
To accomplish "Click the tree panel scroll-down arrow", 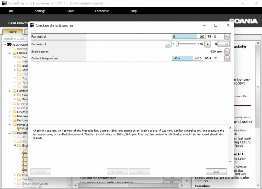I will pyautogui.click(x=69, y=185).
